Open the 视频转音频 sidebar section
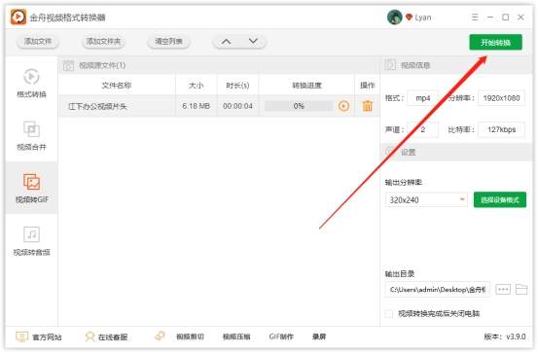 tap(31, 241)
